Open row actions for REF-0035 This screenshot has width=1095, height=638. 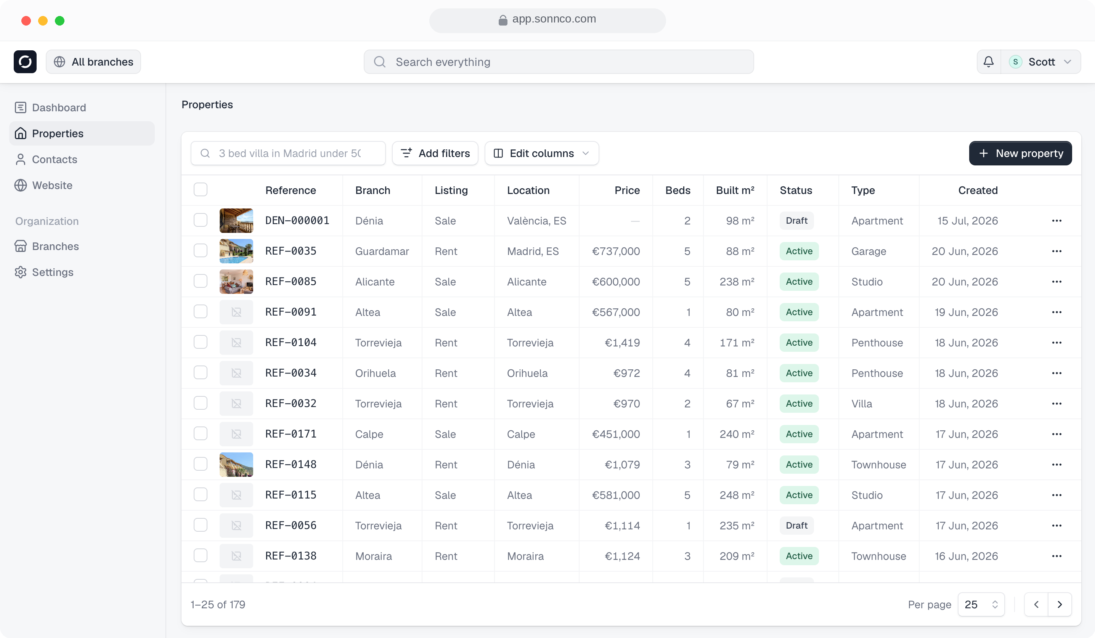[x=1057, y=251]
